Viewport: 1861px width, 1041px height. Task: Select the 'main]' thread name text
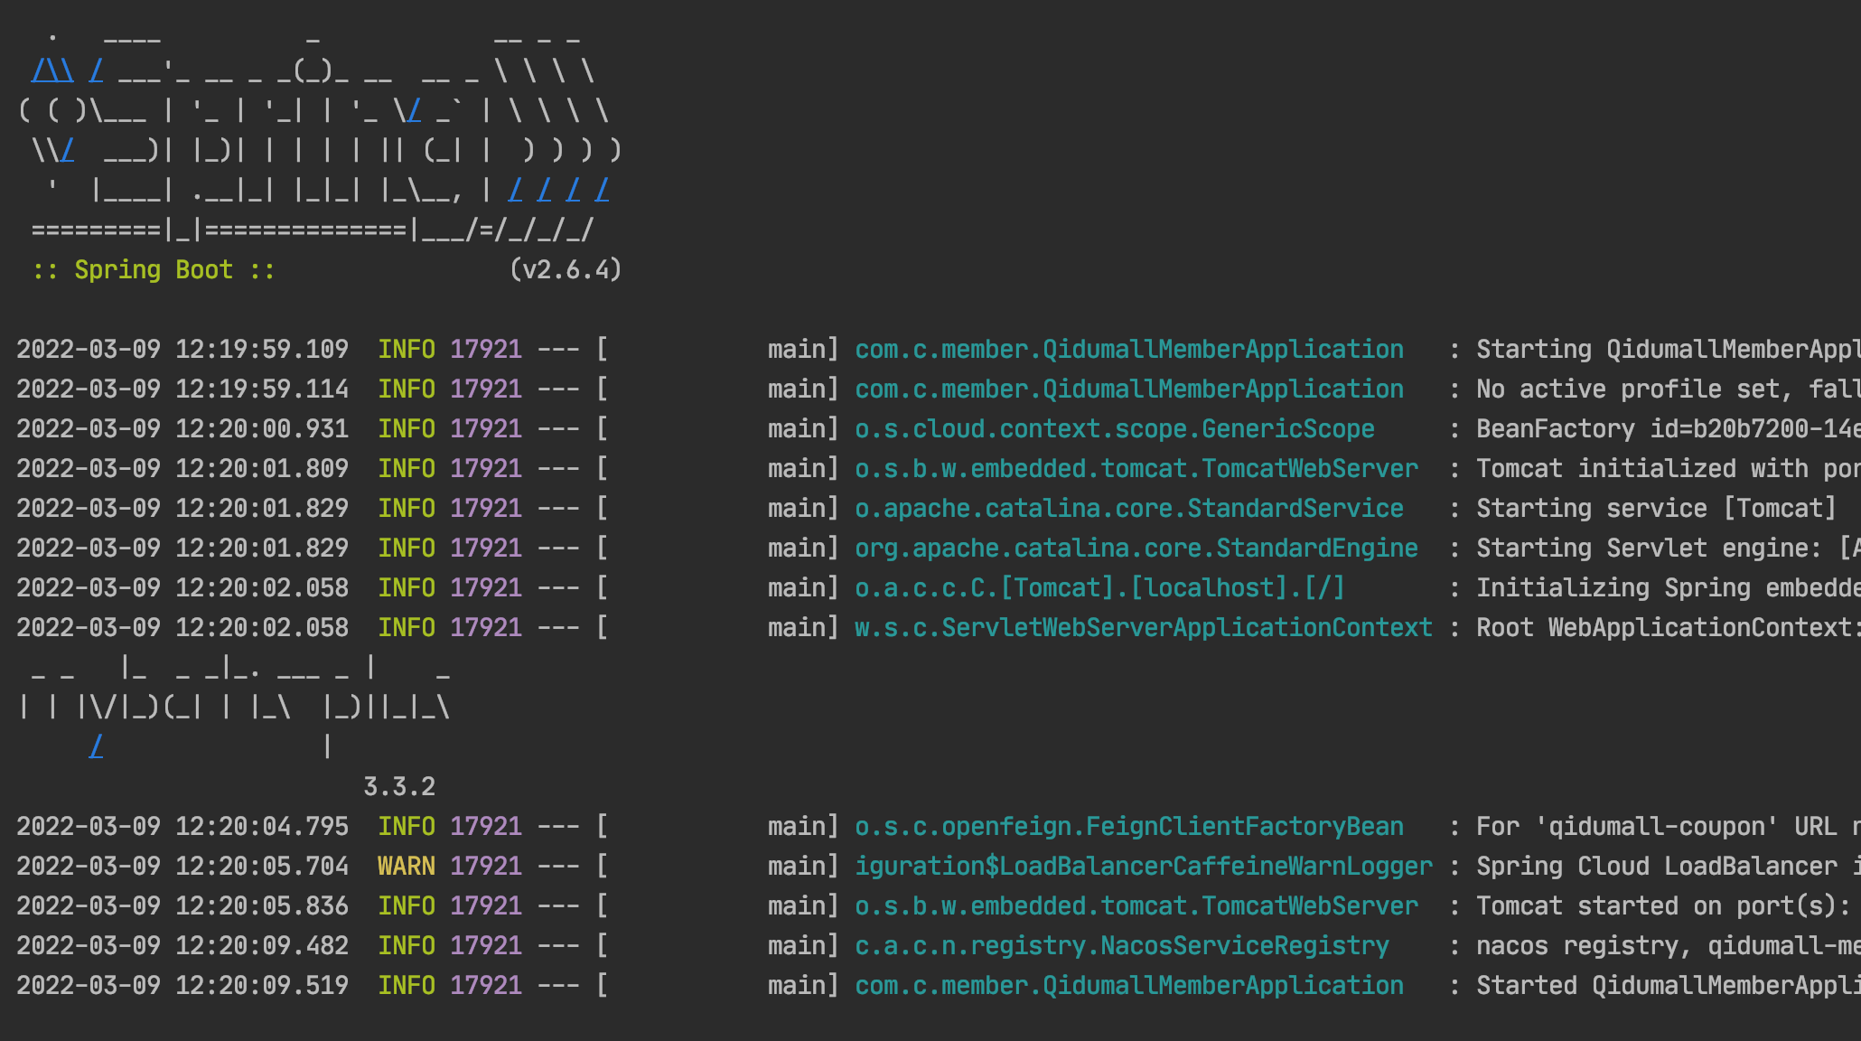(800, 348)
